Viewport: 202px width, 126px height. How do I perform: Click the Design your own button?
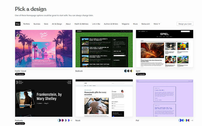[x=185, y=24]
